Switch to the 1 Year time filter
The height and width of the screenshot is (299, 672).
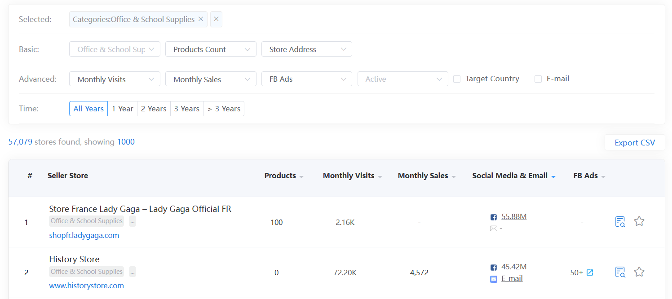coord(123,108)
